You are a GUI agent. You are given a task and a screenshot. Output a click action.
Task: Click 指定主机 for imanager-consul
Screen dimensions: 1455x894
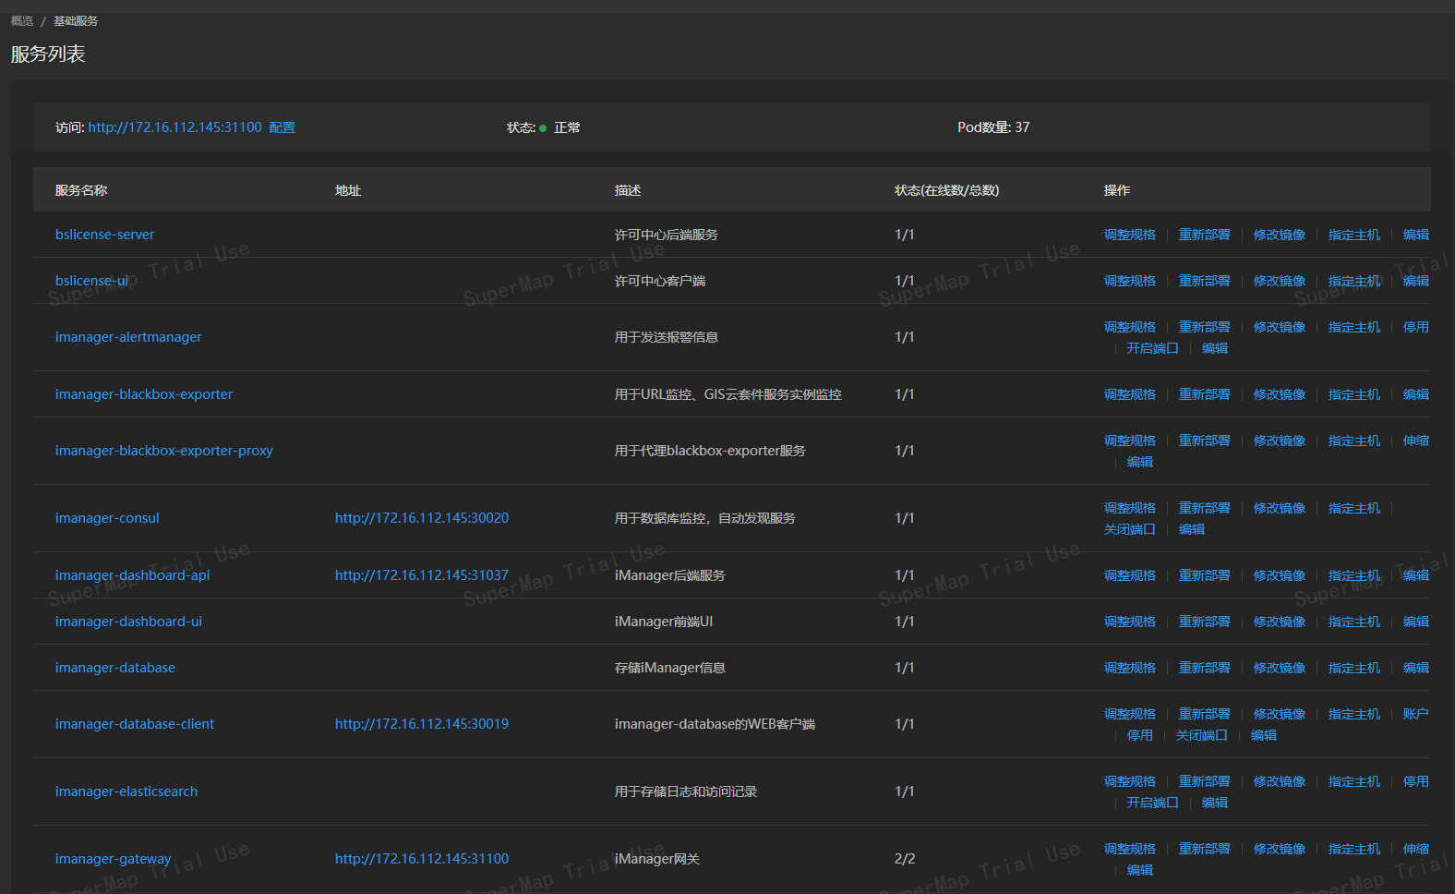tap(1354, 508)
